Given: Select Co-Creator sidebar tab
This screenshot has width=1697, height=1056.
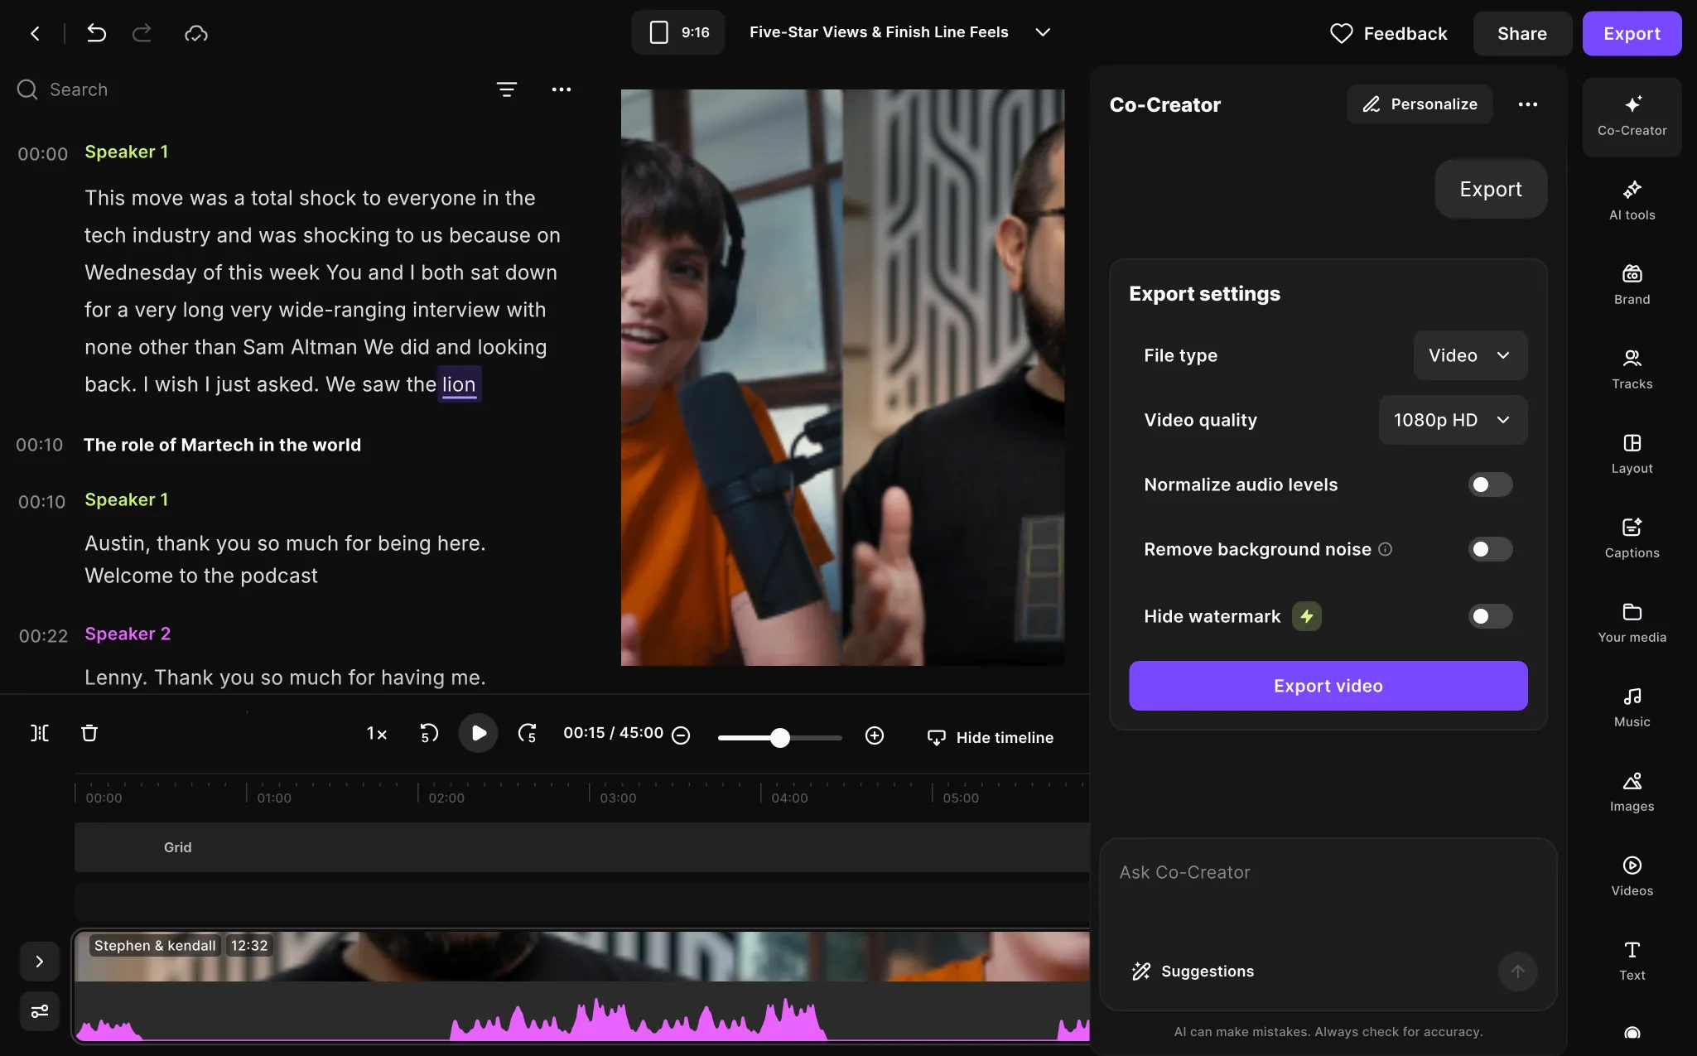Looking at the screenshot, I should click(1632, 117).
